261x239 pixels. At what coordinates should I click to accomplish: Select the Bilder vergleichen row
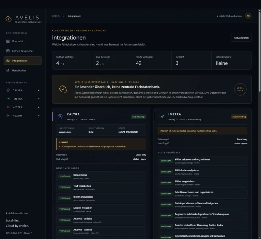(202, 183)
